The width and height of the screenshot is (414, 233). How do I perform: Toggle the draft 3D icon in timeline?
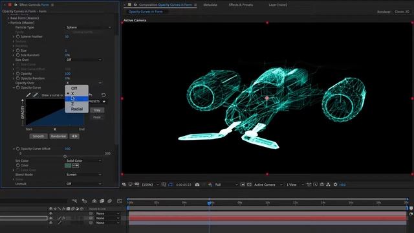point(85,201)
